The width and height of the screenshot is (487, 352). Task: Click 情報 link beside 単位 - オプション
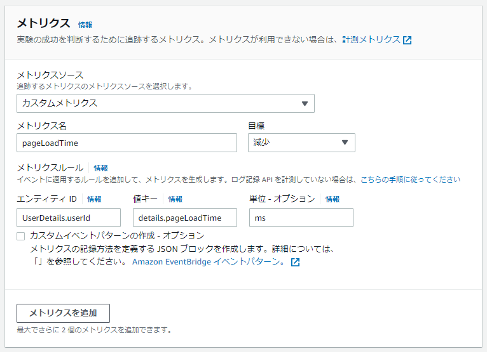point(333,199)
